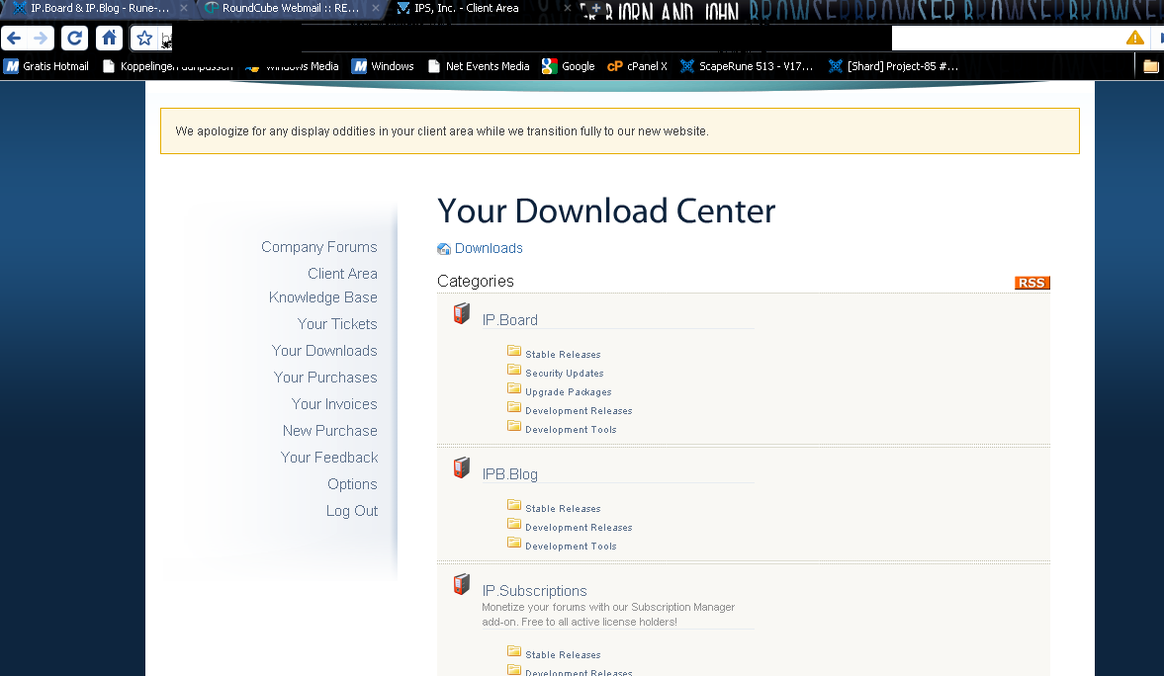Open Security Updates under IP.Board

click(564, 374)
